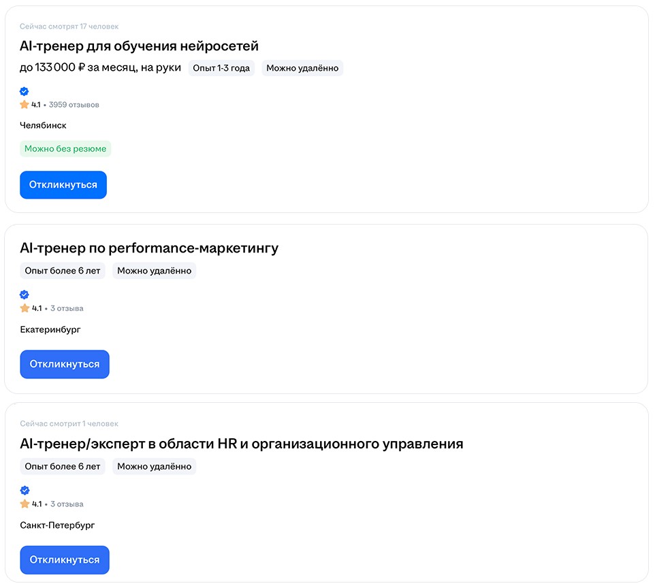
Task: Click the green 'Можно без резюме' tag
Action: tap(65, 148)
